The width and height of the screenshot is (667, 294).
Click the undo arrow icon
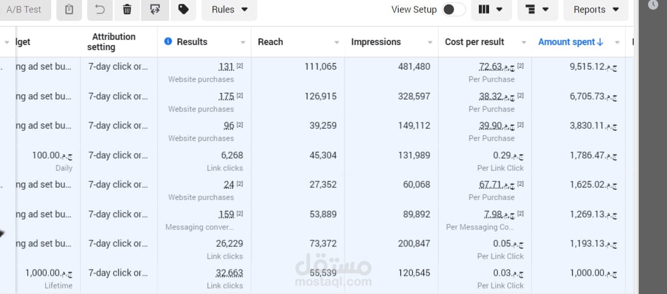[x=100, y=9]
